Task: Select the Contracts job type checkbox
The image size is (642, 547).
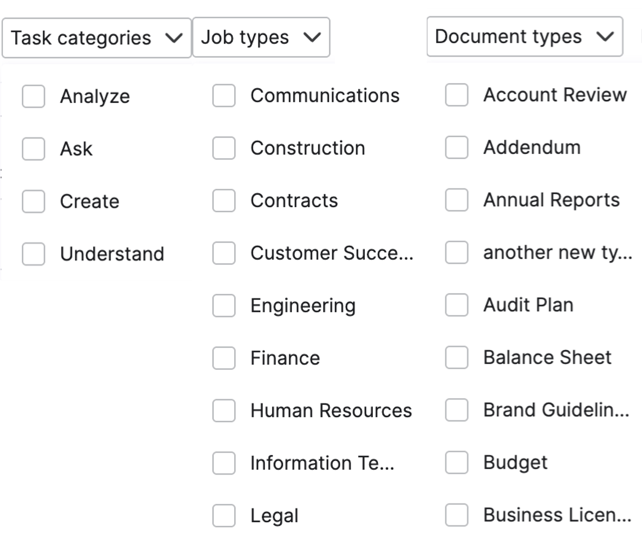Action: tap(224, 201)
